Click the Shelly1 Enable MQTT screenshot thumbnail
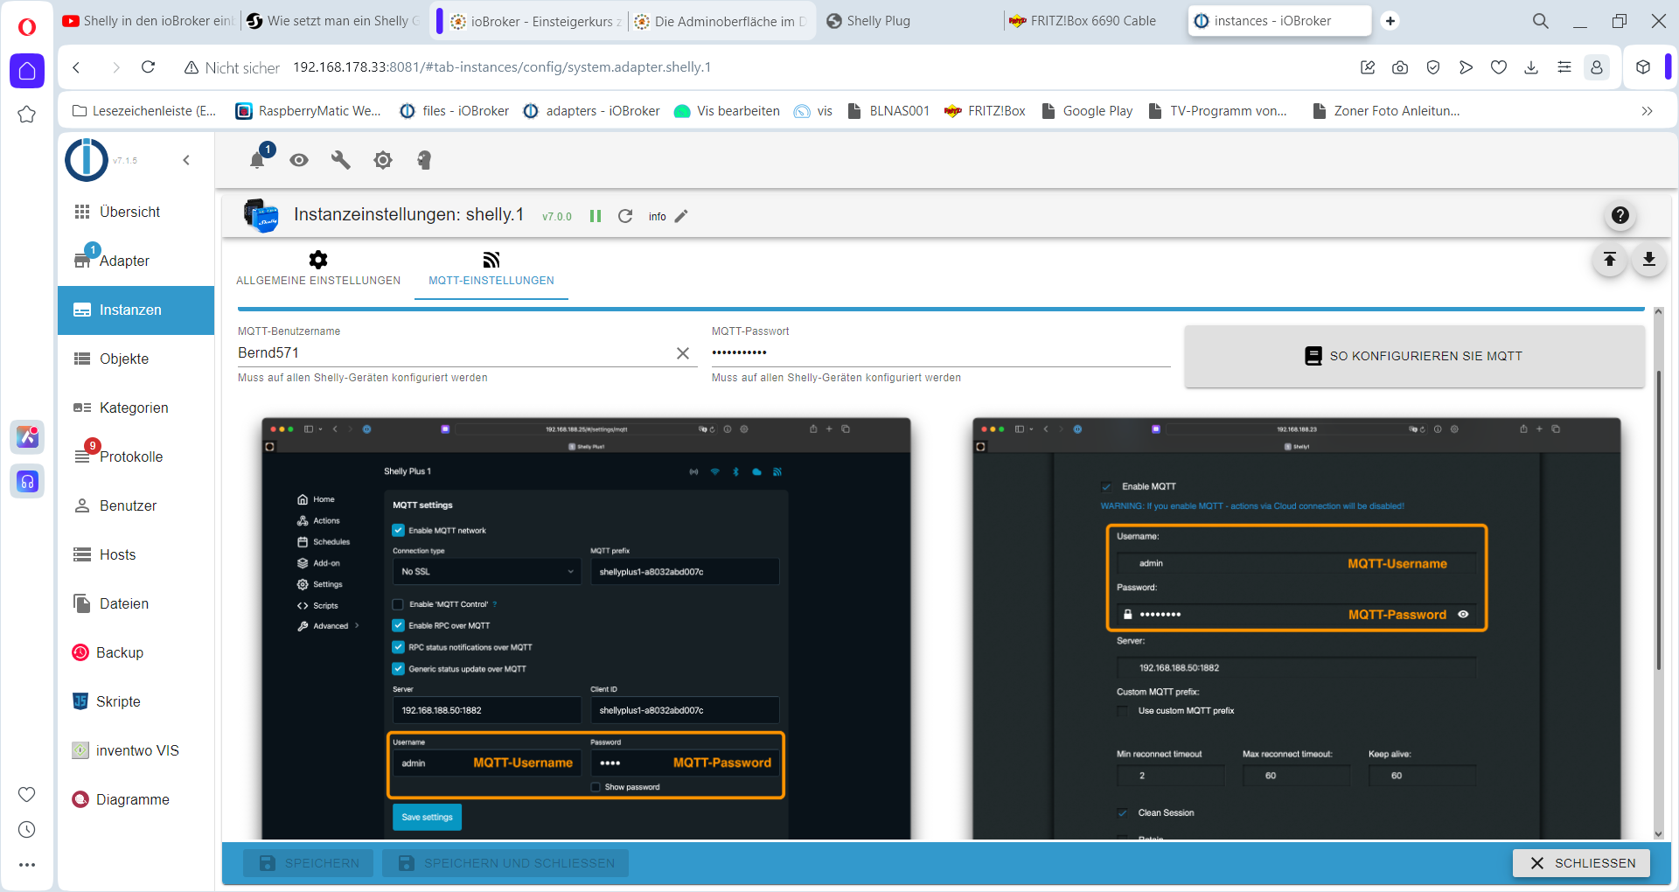The height and width of the screenshot is (892, 1679). pos(1296,628)
